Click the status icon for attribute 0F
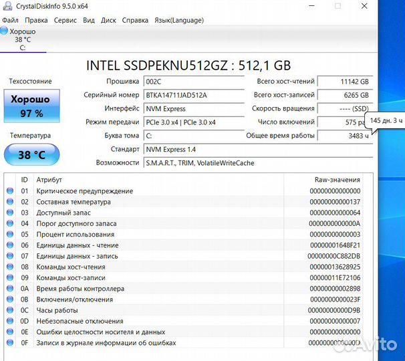The height and width of the screenshot is (361, 405). click(x=10, y=343)
